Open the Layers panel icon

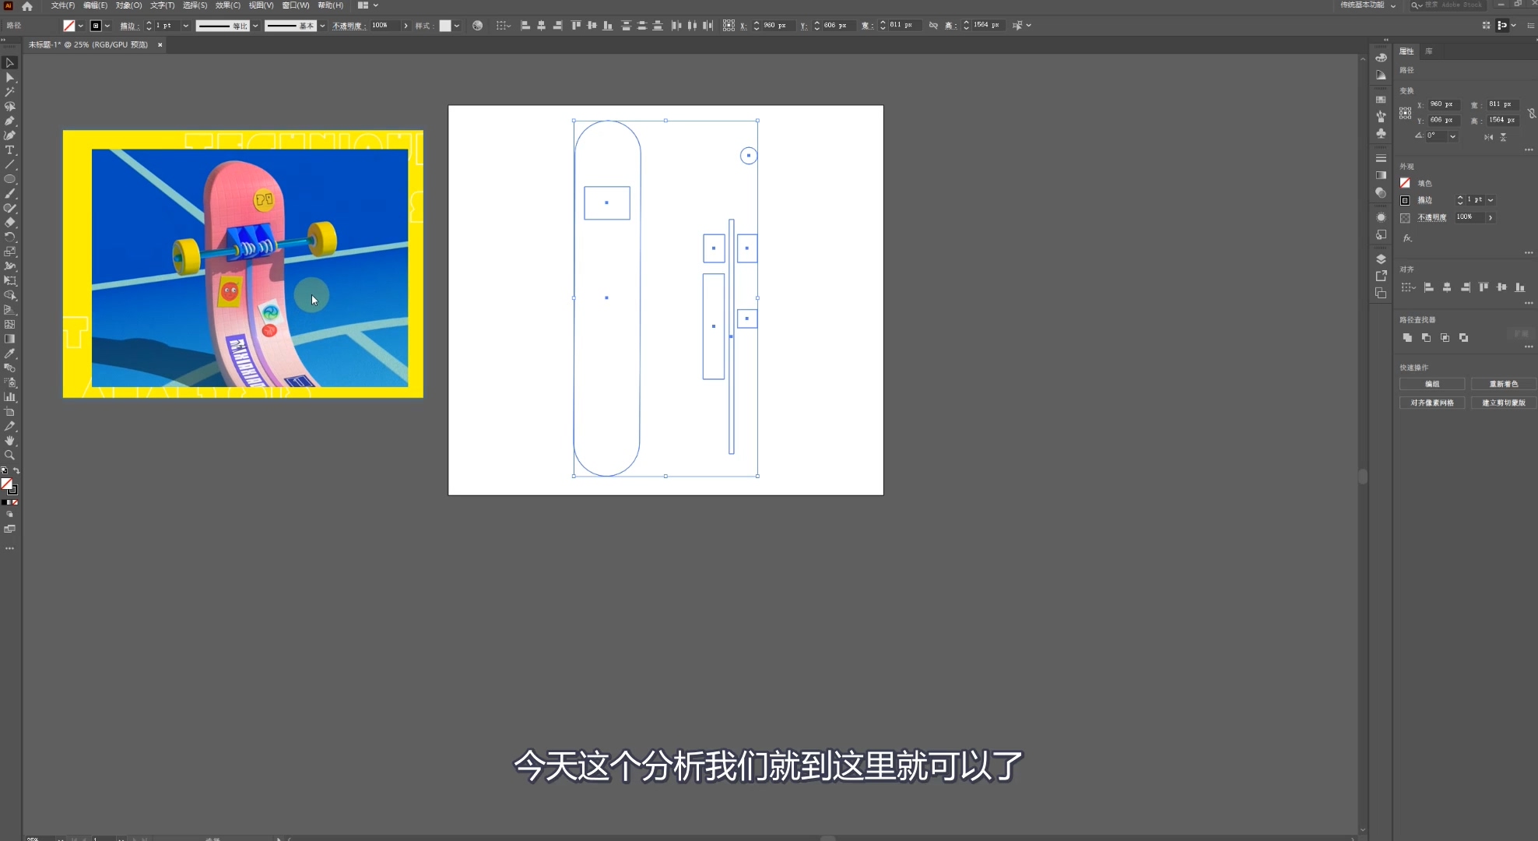pyautogui.click(x=1381, y=259)
